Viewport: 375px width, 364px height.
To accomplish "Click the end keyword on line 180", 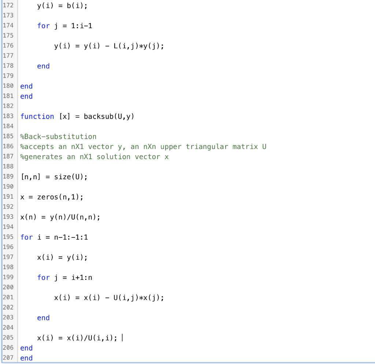I will coord(26,86).
